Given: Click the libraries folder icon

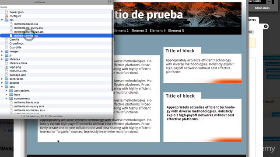Looking at the screenshot, I should click(x=7, y=59).
